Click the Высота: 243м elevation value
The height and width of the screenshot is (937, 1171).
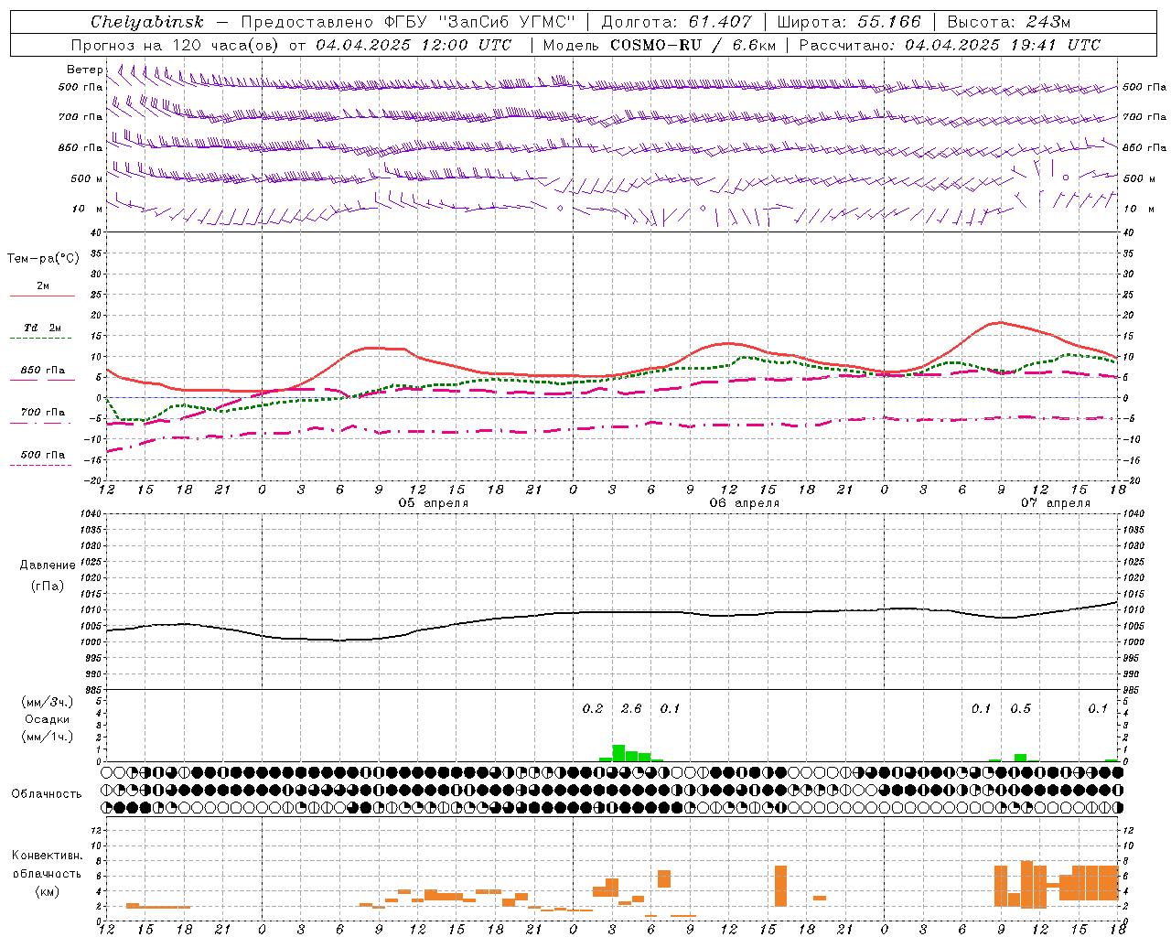tap(1008, 22)
